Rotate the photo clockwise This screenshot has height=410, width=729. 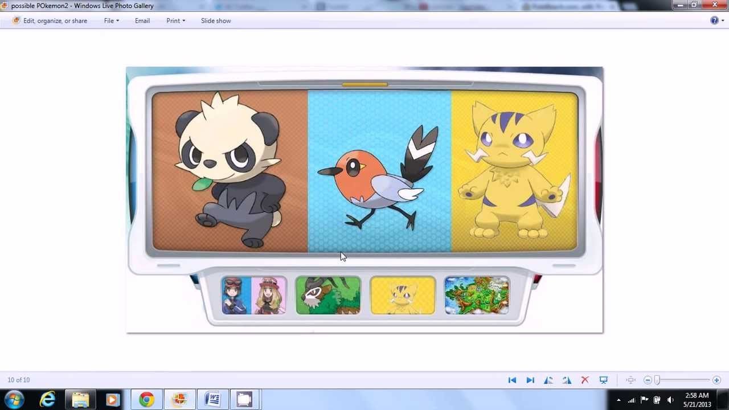point(567,380)
